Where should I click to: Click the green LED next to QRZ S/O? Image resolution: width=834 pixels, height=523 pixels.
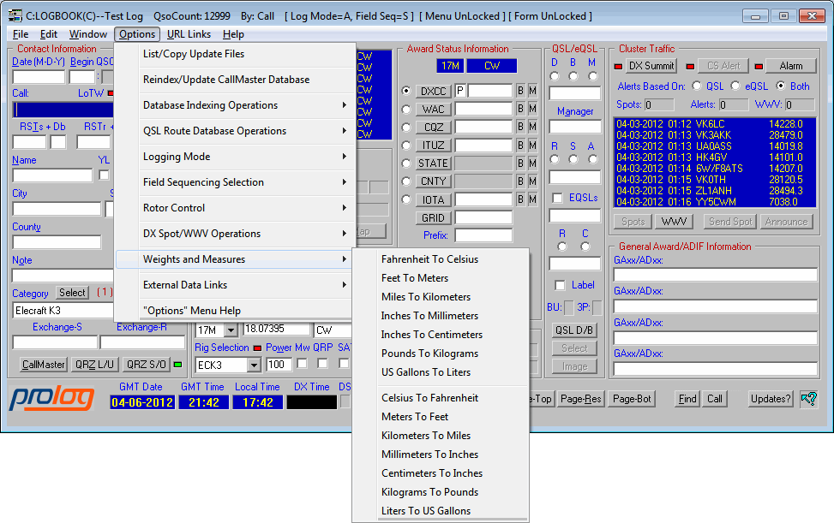[177, 365]
